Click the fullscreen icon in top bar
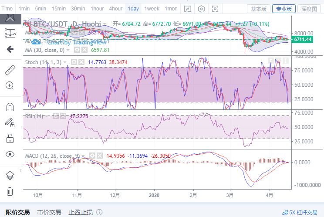This screenshot has height=217, width=324. [x=215, y=9]
